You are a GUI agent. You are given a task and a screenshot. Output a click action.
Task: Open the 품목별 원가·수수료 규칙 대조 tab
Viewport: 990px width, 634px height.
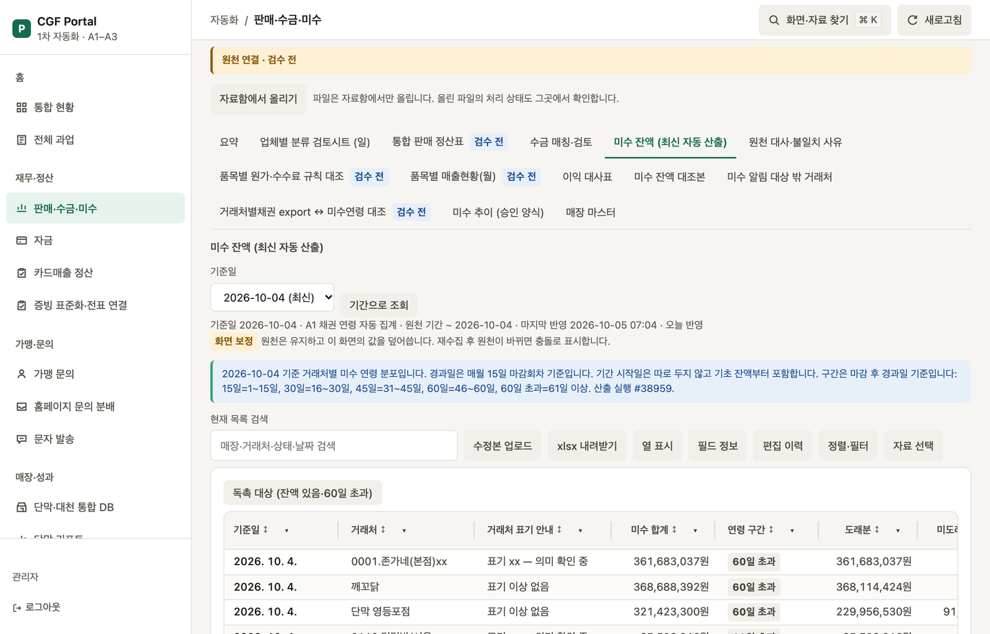pyautogui.click(x=304, y=177)
